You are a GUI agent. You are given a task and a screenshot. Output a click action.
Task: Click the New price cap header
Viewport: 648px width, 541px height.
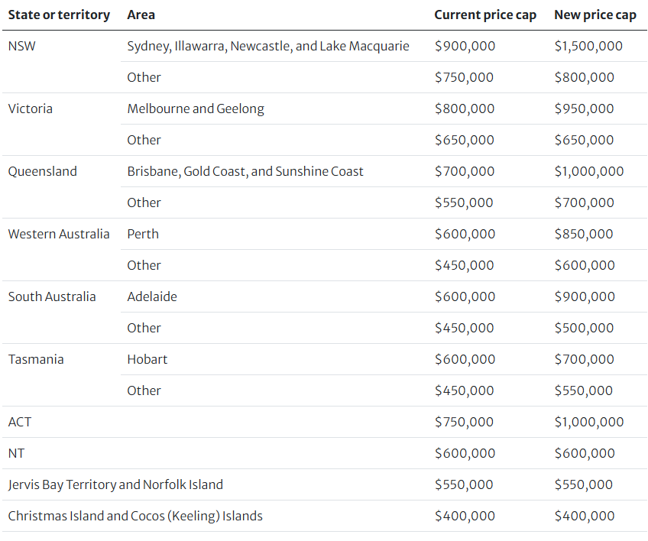[595, 15]
